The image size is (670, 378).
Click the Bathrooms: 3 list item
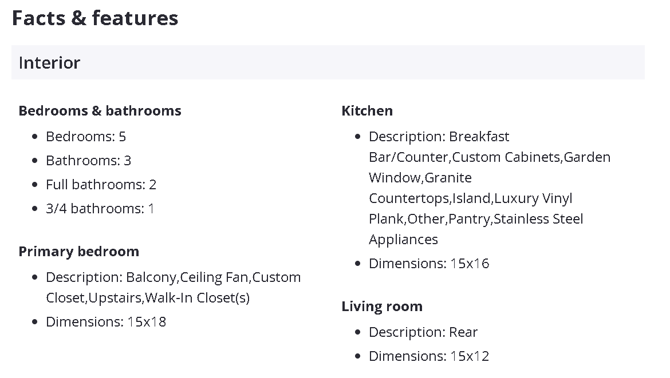pos(88,161)
